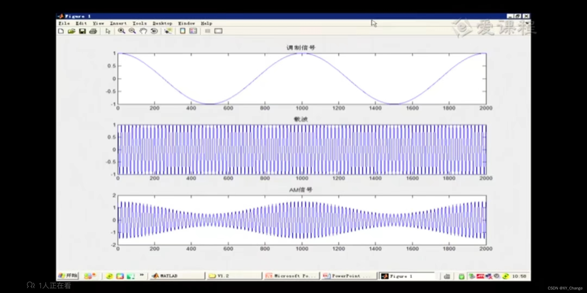This screenshot has height=293, width=587.
Task: Click the peak of the modulating signal curve
Action: (302, 53)
